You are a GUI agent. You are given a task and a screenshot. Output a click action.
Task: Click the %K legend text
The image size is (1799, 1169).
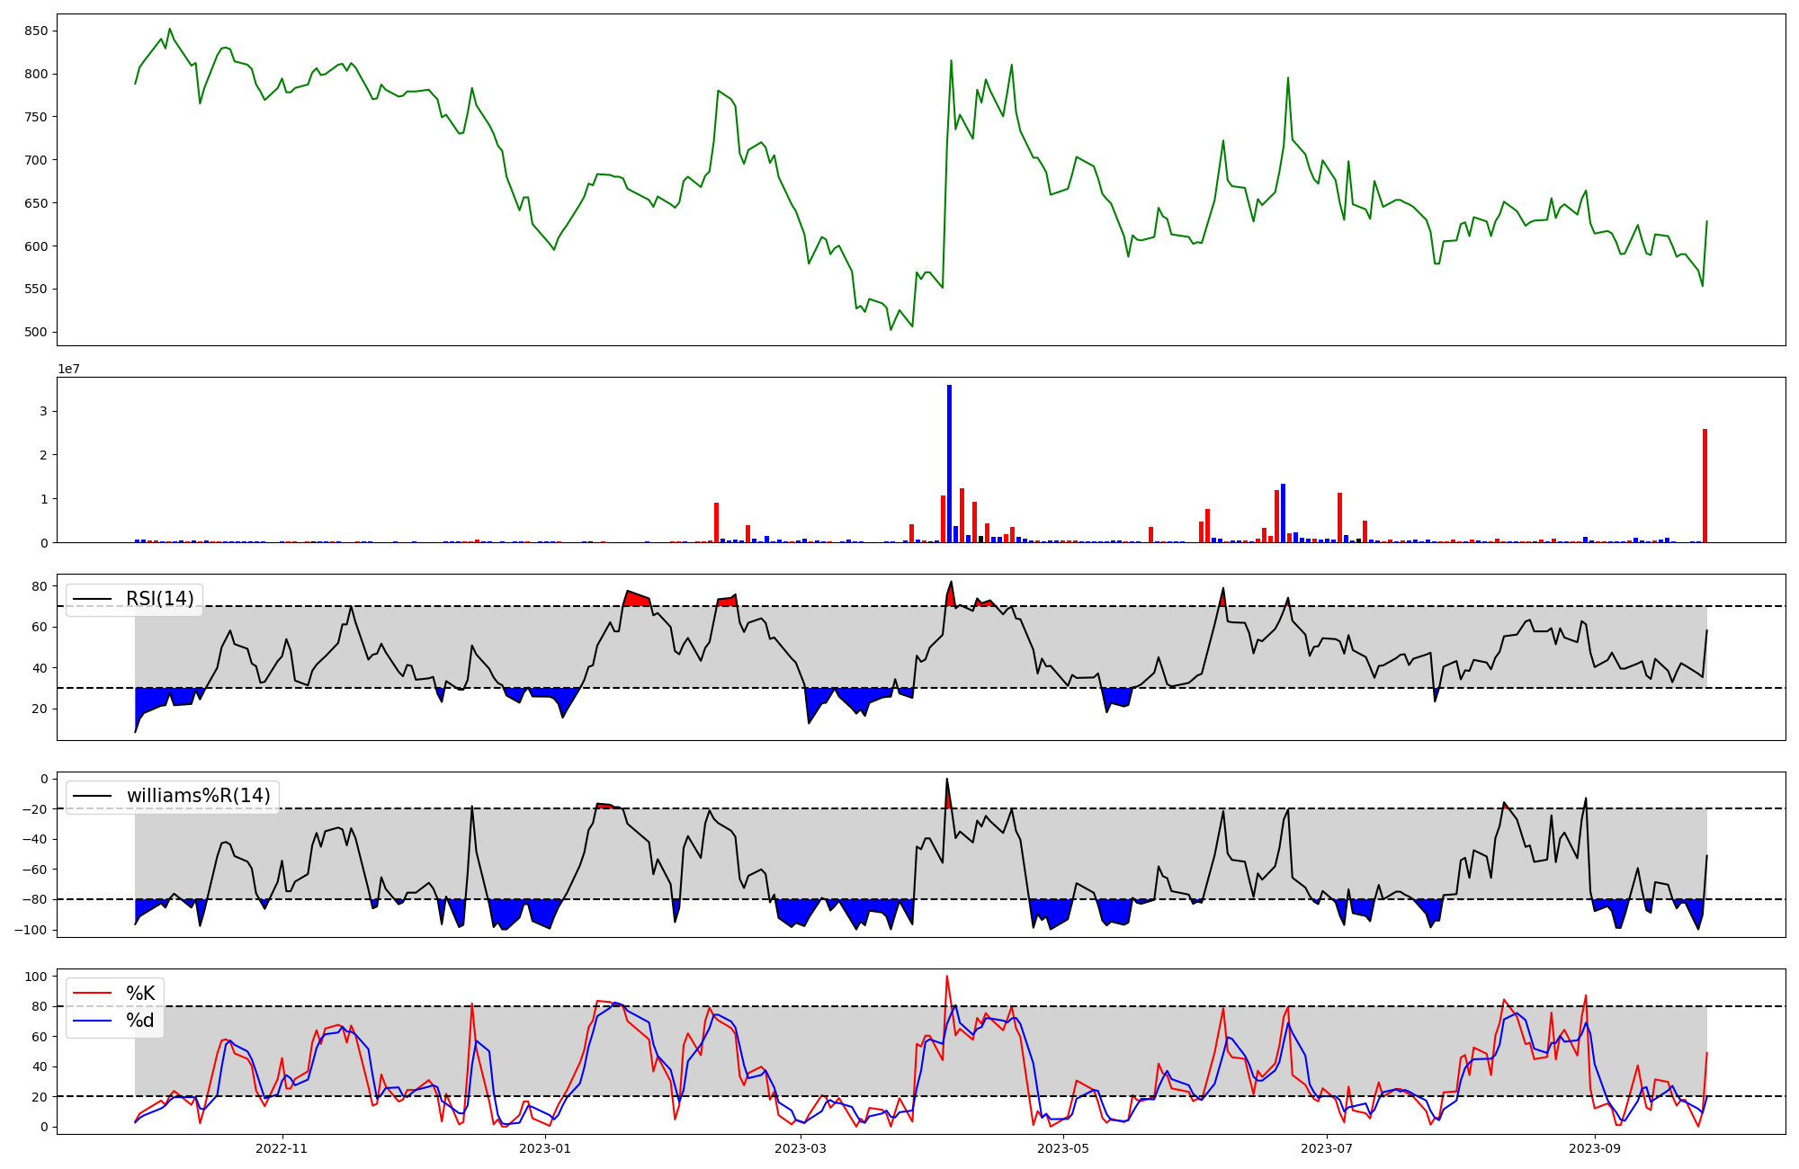[x=140, y=994]
